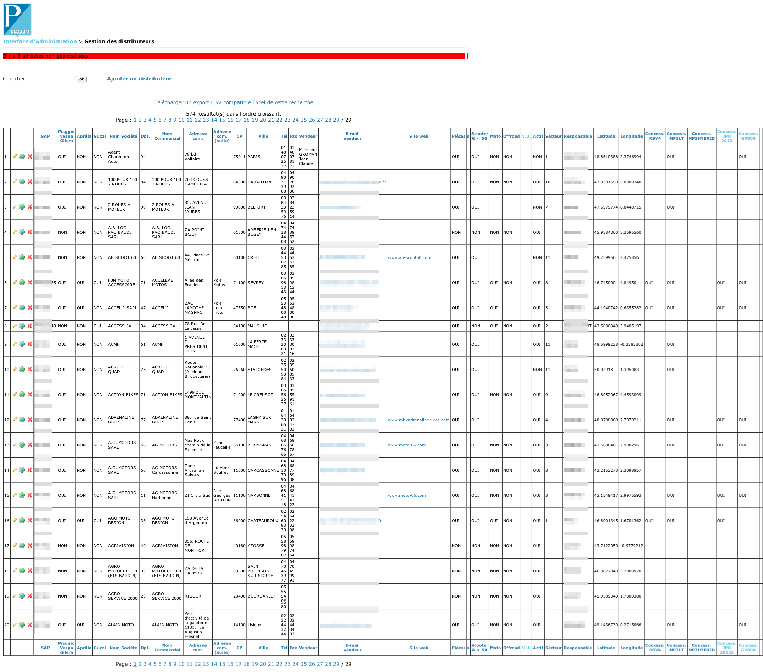Open Ajouter un distributeur link

click(139, 79)
